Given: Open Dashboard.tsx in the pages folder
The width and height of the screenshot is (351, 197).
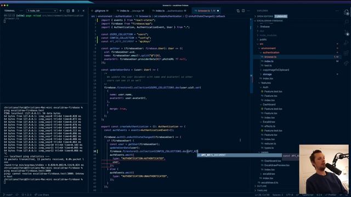Looking at the screenshot, I should tap(273, 161).
